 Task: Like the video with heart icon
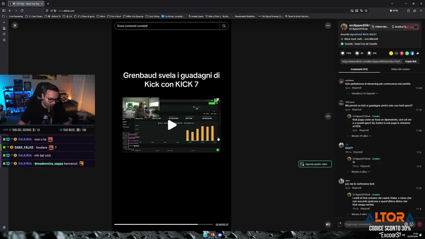343,53
